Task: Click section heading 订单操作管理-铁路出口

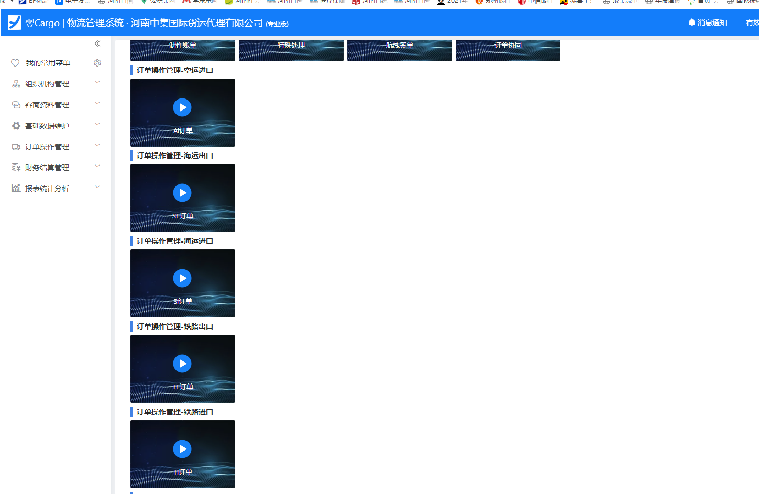Action: point(175,326)
